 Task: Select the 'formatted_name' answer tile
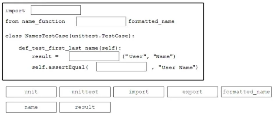click(x=246, y=92)
